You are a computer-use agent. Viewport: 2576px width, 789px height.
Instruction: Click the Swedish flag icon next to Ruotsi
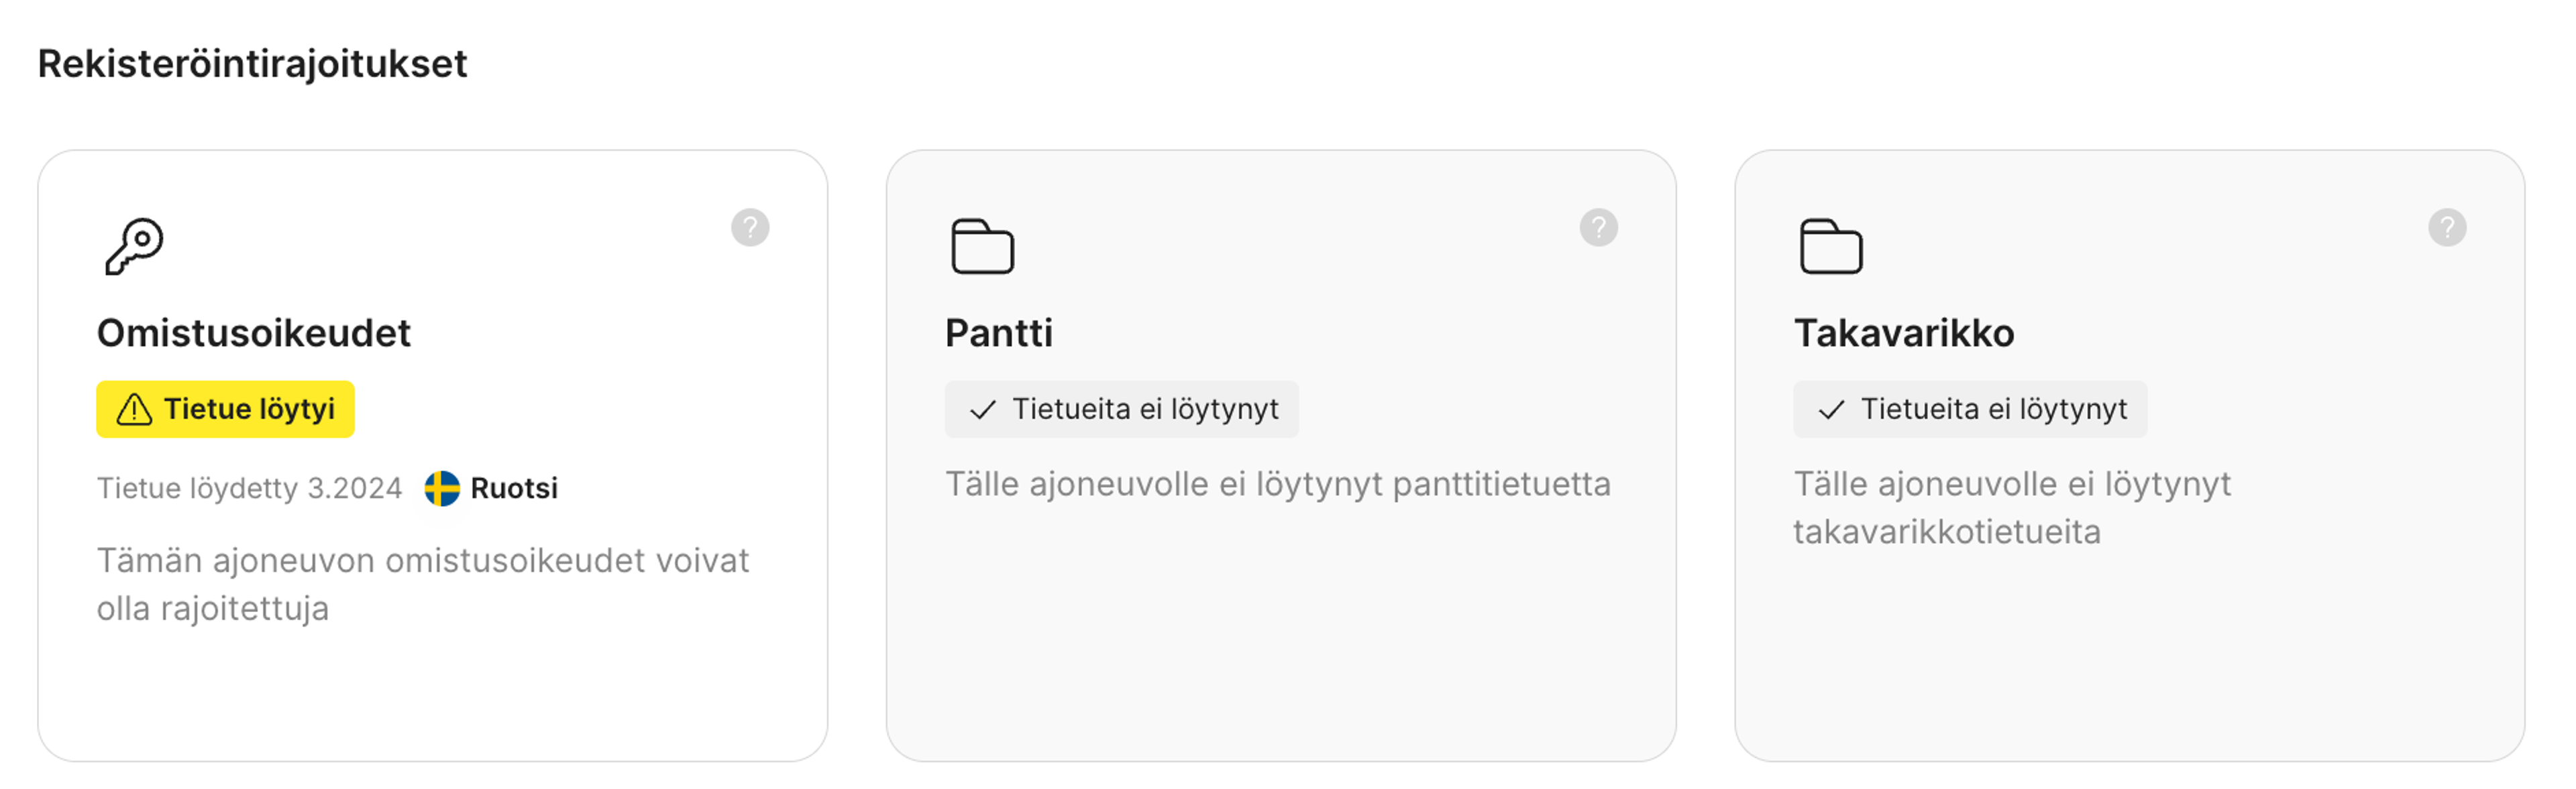point(442,489)
